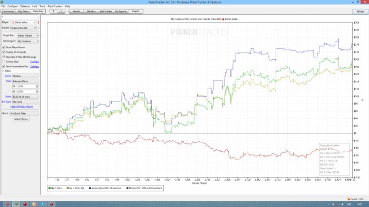Click the blue taskbar application icon

[x=43, y=204]
